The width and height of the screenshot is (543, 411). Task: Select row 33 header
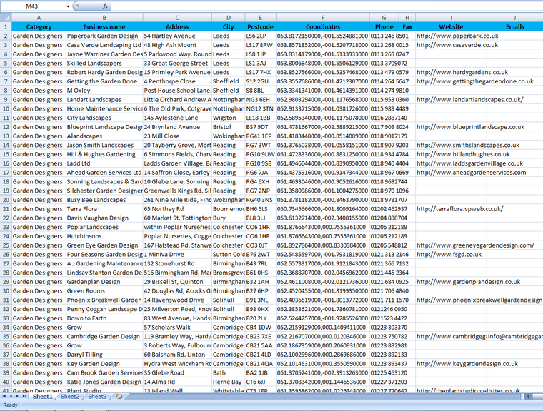pos(6,318)
